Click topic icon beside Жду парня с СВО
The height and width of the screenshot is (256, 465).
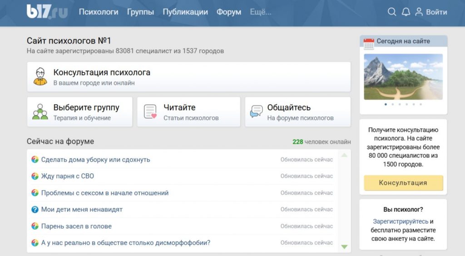pyautogui.click(x=35, y=176)
